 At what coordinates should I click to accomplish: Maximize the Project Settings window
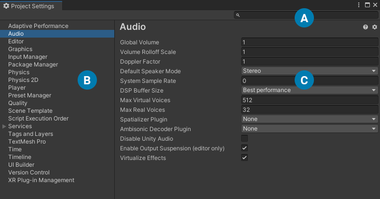pos(367,5)
